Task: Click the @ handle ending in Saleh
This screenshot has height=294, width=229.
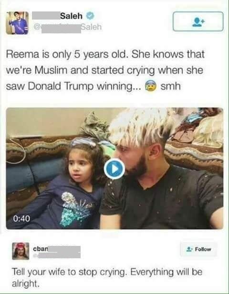Action: click(x=68, y=27)
